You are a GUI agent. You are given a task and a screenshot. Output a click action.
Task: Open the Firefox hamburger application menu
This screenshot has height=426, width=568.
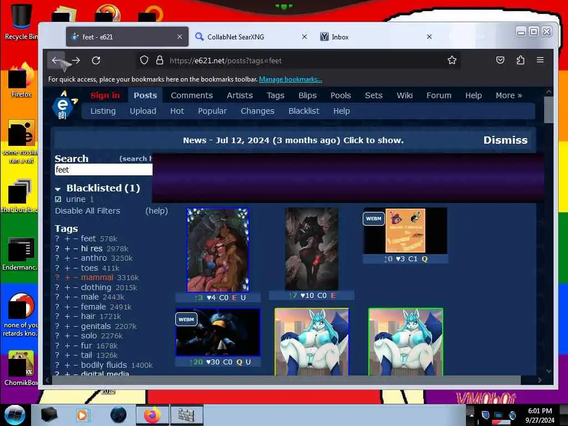(540, 60)
